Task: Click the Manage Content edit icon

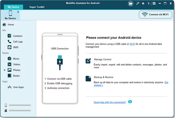Action: (x=88, y=61)
